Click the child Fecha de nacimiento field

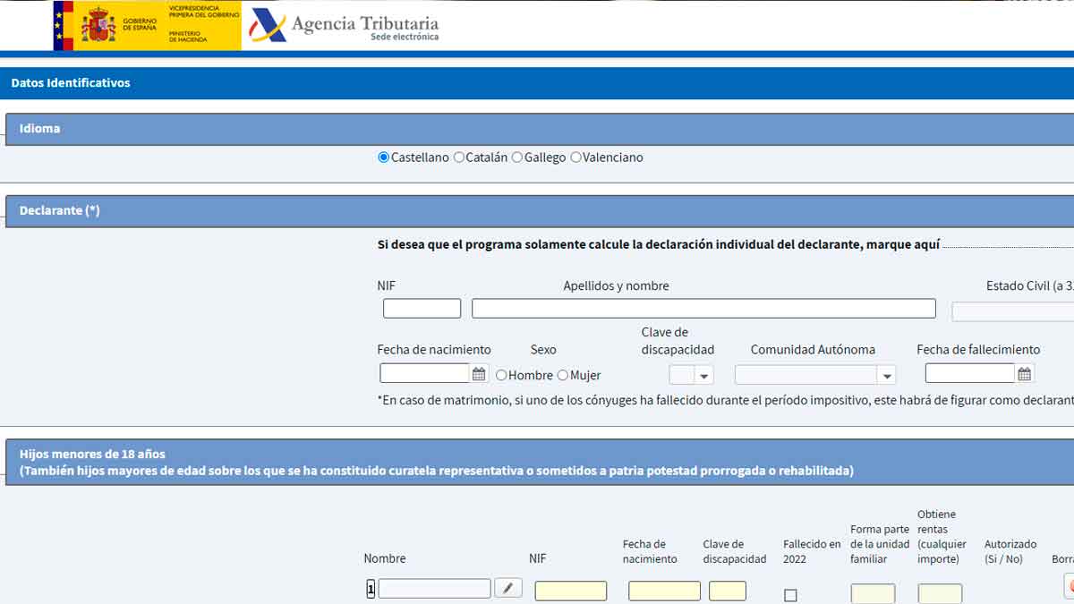point(664,591)
